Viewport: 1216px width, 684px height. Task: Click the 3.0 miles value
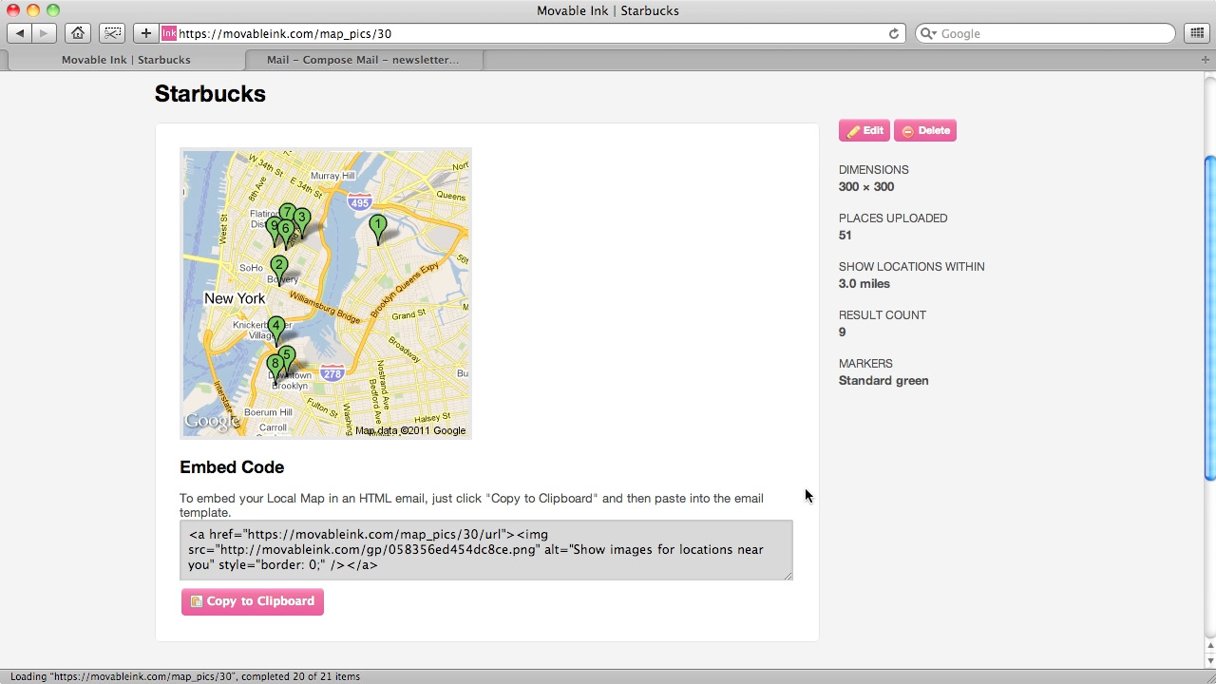click(864, 284)
